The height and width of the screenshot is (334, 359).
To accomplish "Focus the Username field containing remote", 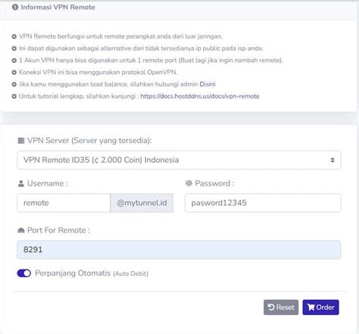I will (x=64, y=203).
